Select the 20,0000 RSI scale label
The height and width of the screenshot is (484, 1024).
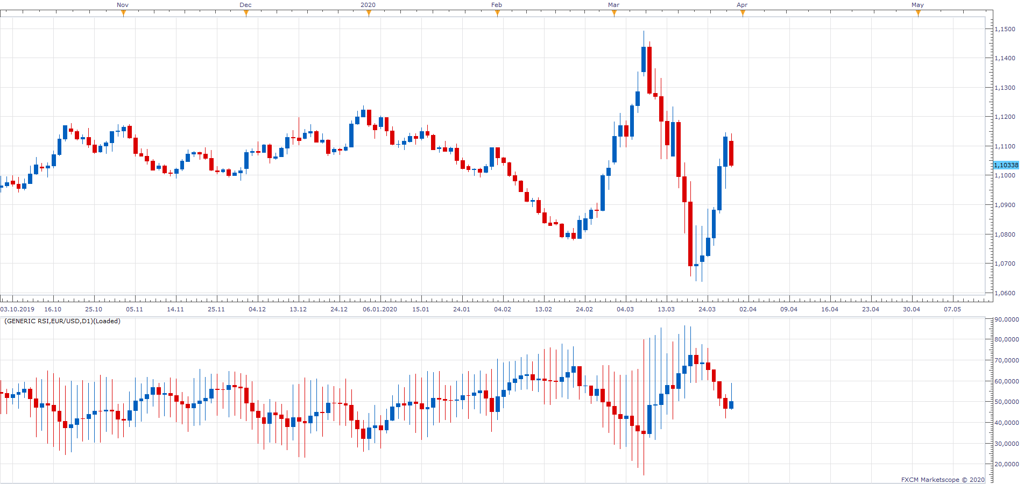1007,464
